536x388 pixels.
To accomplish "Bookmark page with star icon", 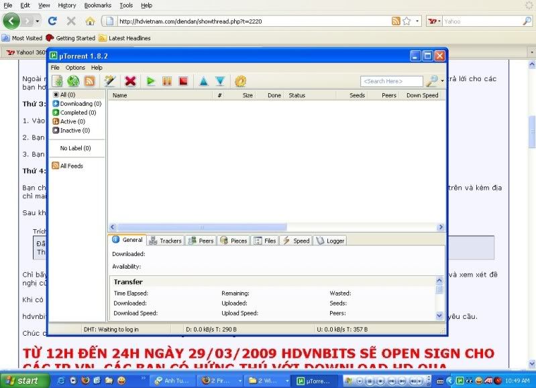I will [407, 21].
